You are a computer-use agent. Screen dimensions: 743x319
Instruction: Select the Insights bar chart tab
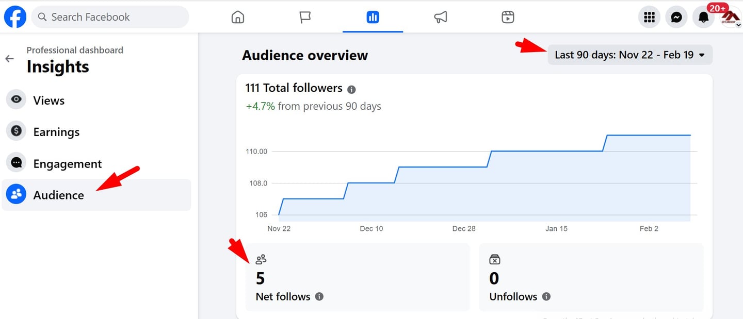coord(373,17)
